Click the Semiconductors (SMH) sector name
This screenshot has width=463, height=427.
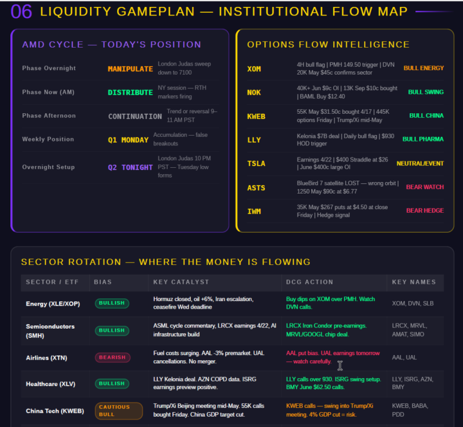coord(50,331)
